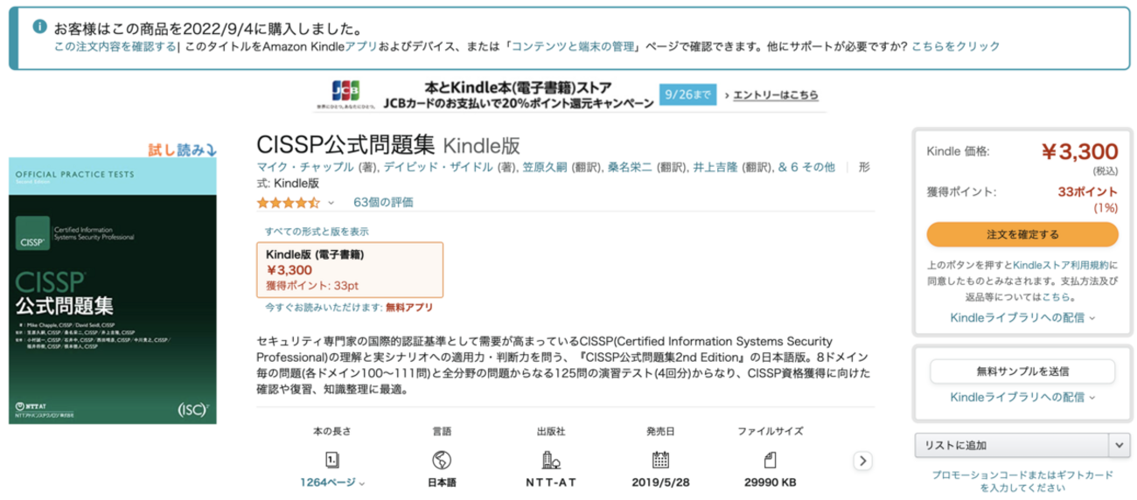
Task: Select the Kindle版 (電子書籍) format box
Action: tap(350, 269)
